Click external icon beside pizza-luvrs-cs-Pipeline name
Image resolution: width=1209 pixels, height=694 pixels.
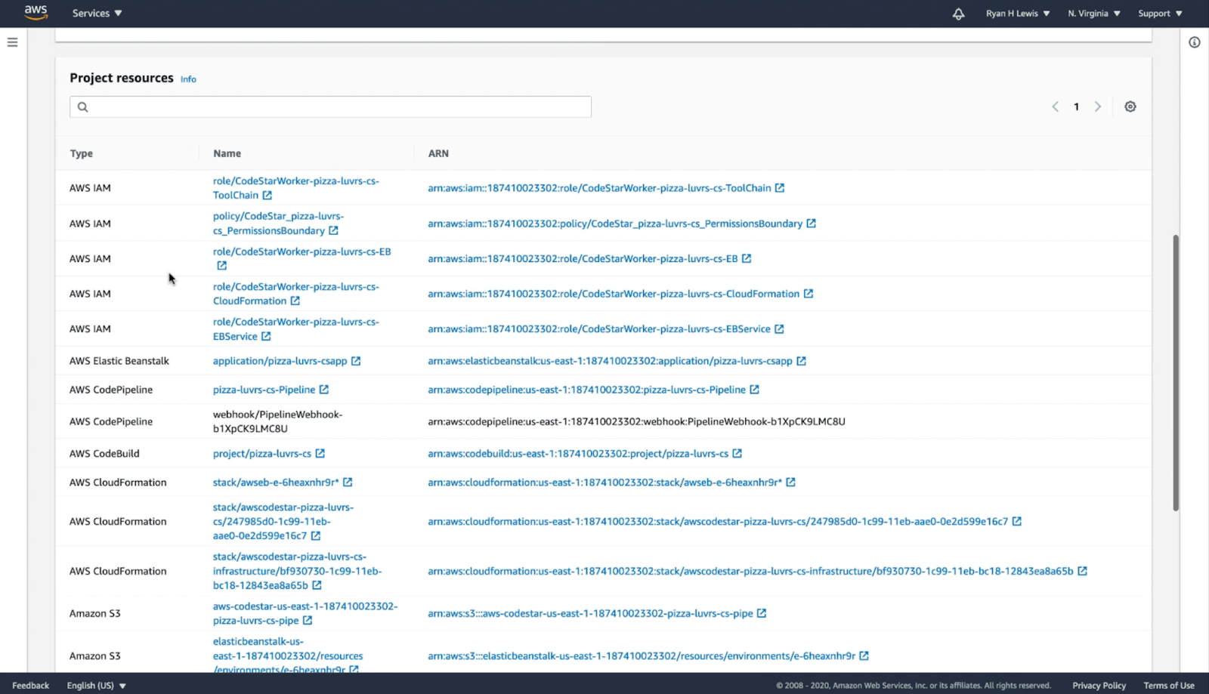coord(324,390)
